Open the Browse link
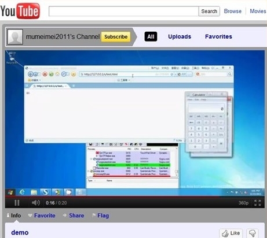Screen dimensions: 267x238 pyautogui.click(x=233, y=11)
